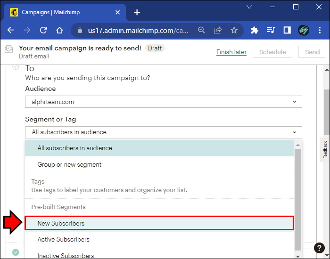330x259 pixels.
Task: Reload the Mailchimp page
Action: point(43,30)
